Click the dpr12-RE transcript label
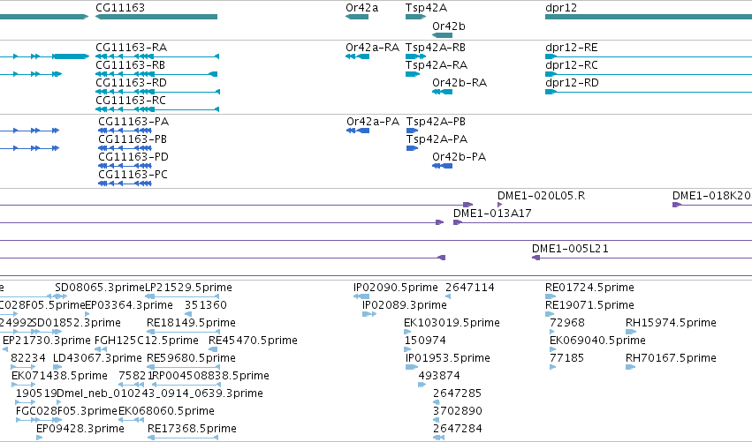The image size is (752, 442). coord(572,48)
